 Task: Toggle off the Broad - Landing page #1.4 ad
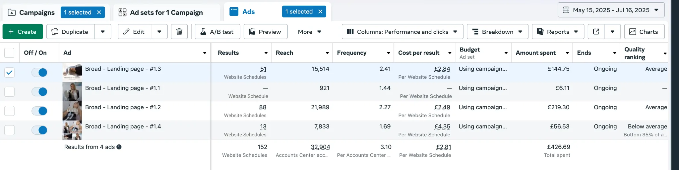click(39, 130)
